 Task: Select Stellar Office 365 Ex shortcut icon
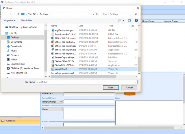pos(53,61)
